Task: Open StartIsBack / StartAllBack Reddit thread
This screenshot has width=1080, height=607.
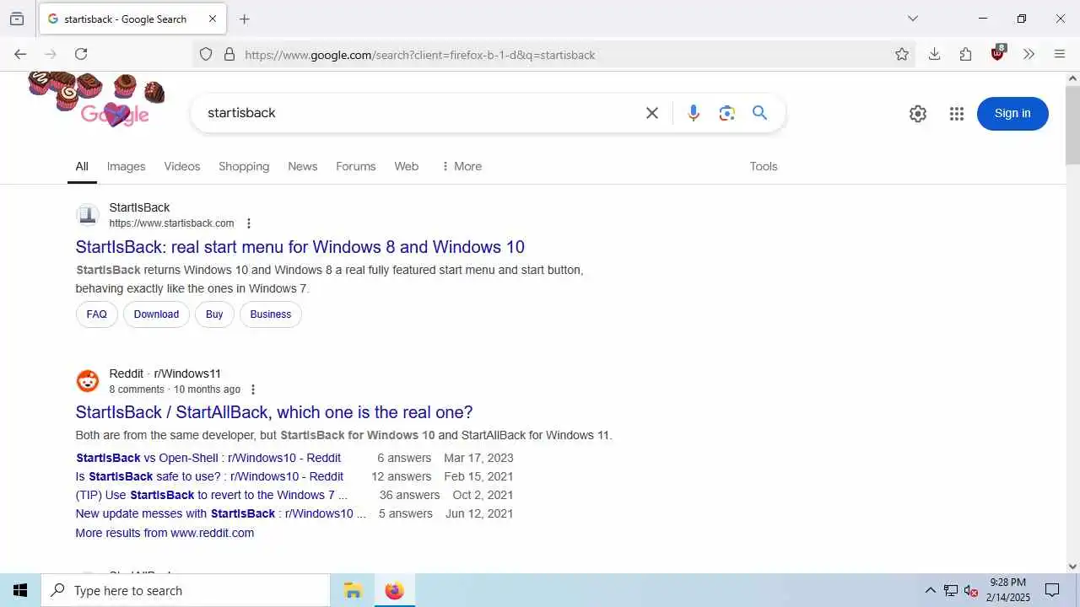Action: pos(274,412)
